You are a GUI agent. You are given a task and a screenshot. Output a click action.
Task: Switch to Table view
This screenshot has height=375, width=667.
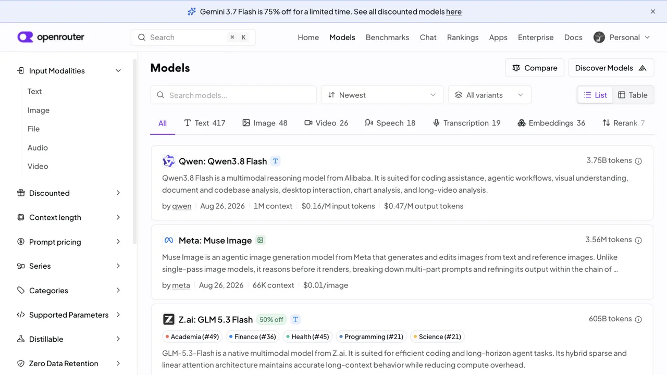coord(633,95)
